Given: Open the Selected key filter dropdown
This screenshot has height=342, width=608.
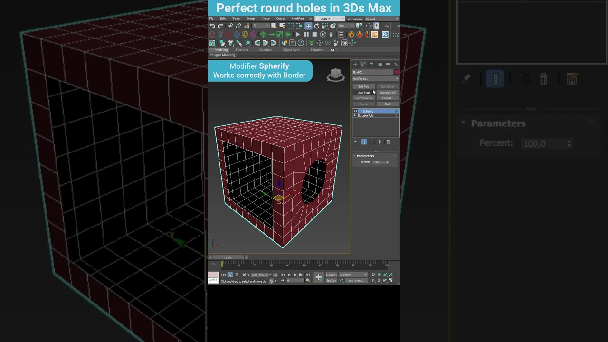Looking at the screenshot, I should pyautogui.click(x=353, y=275).
